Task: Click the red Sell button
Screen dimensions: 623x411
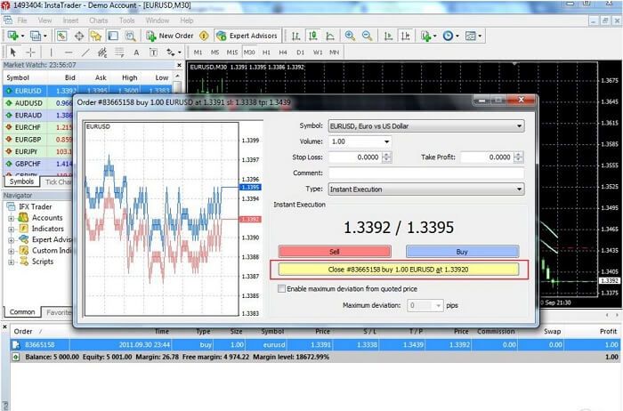Action: [335, 252]
